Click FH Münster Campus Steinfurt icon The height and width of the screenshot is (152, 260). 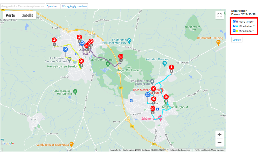(69, 59)
